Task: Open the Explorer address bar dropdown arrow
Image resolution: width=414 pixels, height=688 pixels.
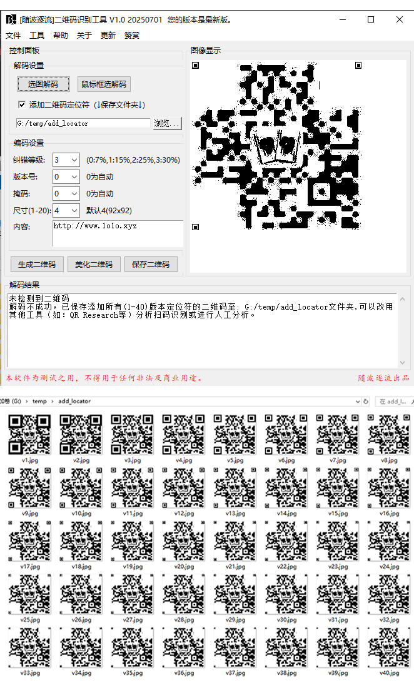Action: point(358,401)
